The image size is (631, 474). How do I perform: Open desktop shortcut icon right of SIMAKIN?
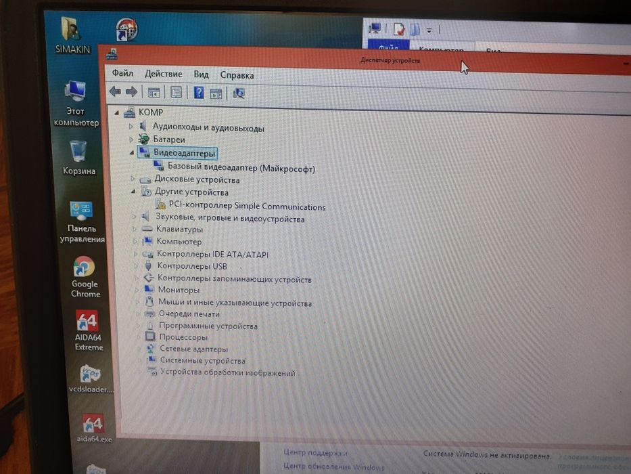tap(127, 29)
